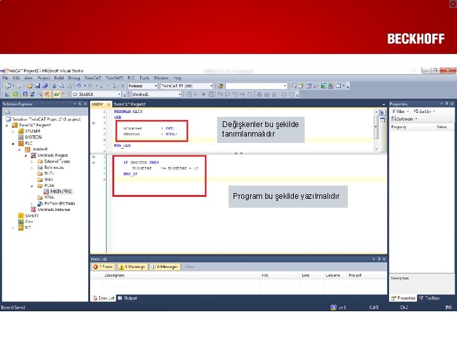The image size is (457, 343).
Task: Click the PLC Start play icon
Action: click(196, 94)
